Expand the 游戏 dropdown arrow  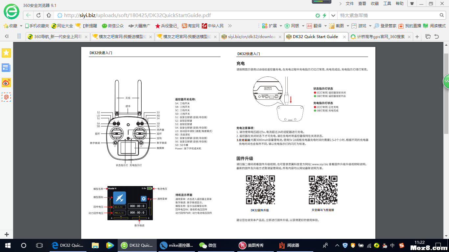point(370,26)
